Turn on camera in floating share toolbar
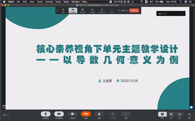 (x=73, y=11)
